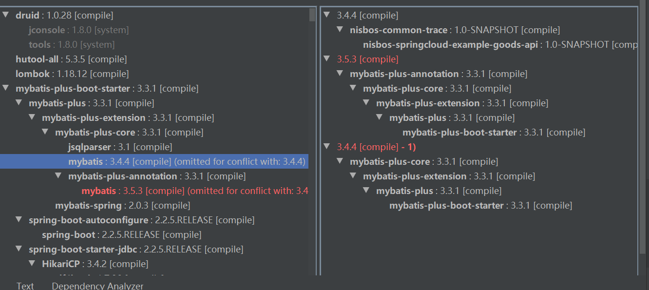Collapse the druid dependency node

coord(5,15)
